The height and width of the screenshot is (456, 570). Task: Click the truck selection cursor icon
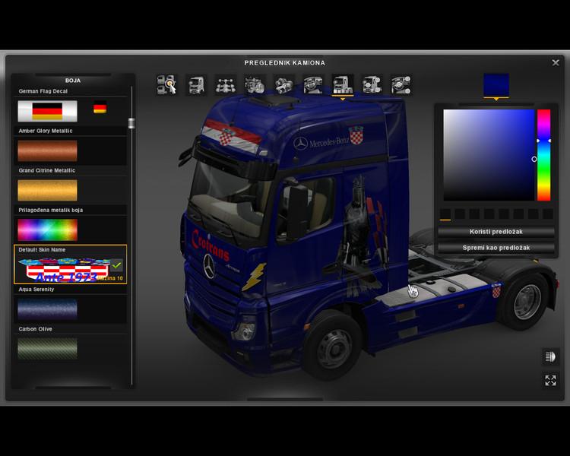(166, 84)
